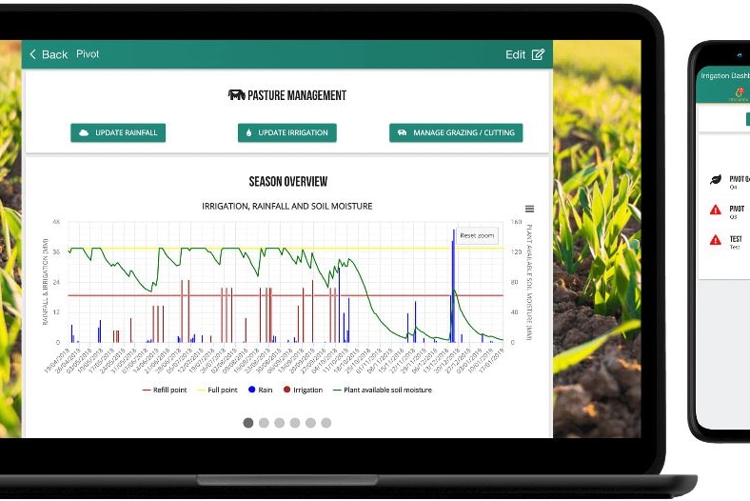Select the fourth carousel page dot

[295, 423]
